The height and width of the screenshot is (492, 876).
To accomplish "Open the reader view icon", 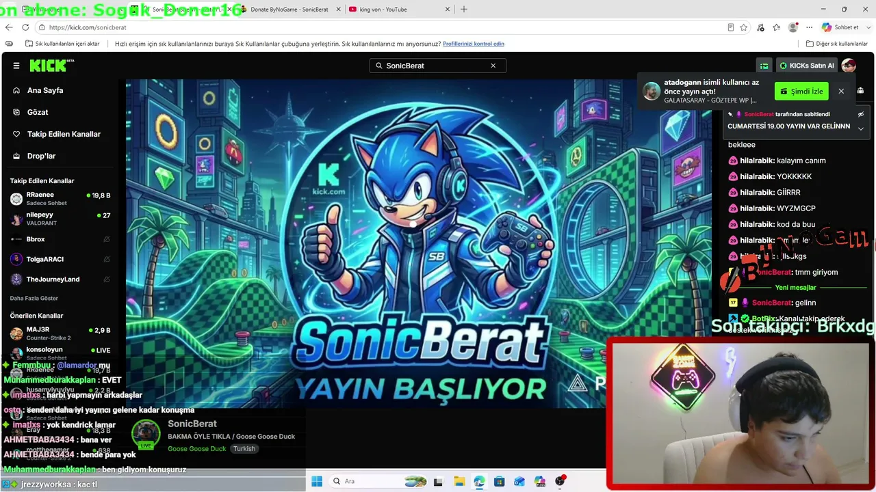I will click(731, 27).
